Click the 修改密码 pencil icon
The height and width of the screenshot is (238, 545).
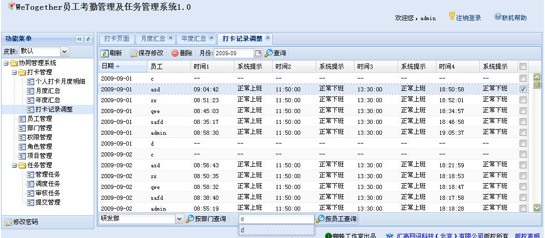(x=8, y=222)
